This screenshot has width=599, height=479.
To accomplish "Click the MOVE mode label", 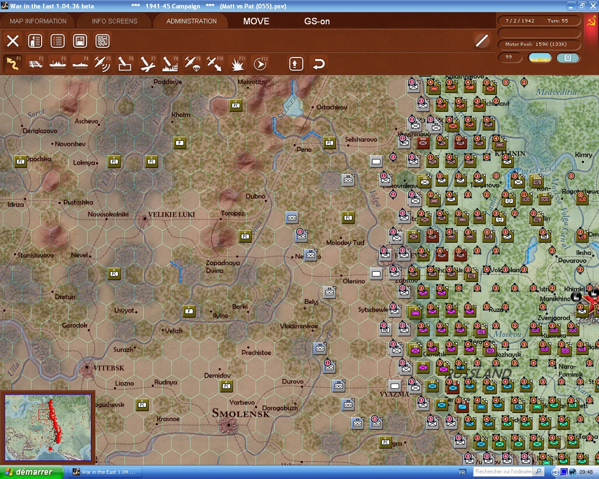I will (256, 21).
